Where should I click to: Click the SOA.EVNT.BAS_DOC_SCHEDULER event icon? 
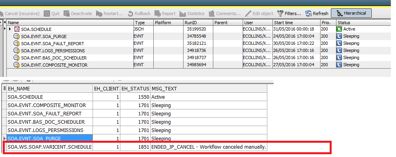[x=17, y=58]
